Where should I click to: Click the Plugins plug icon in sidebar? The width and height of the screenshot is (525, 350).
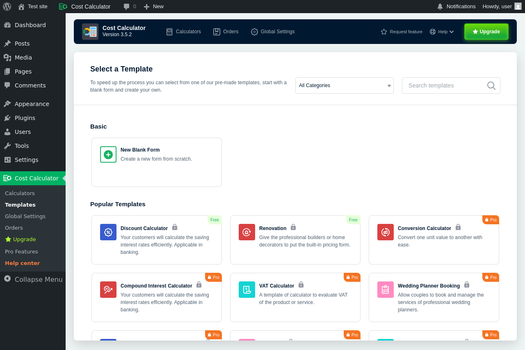[7, 118]
